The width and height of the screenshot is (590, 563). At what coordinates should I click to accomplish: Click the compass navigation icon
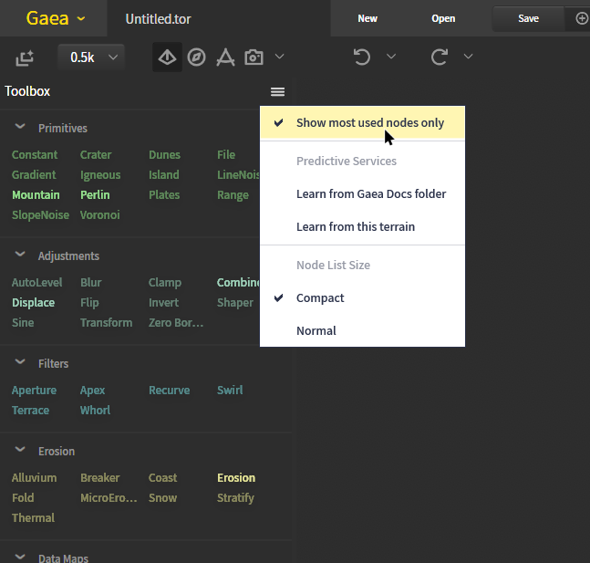(196, 57)
